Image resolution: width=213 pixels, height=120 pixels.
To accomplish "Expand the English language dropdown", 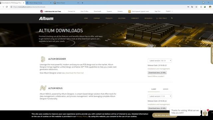I will pos(169,11).
